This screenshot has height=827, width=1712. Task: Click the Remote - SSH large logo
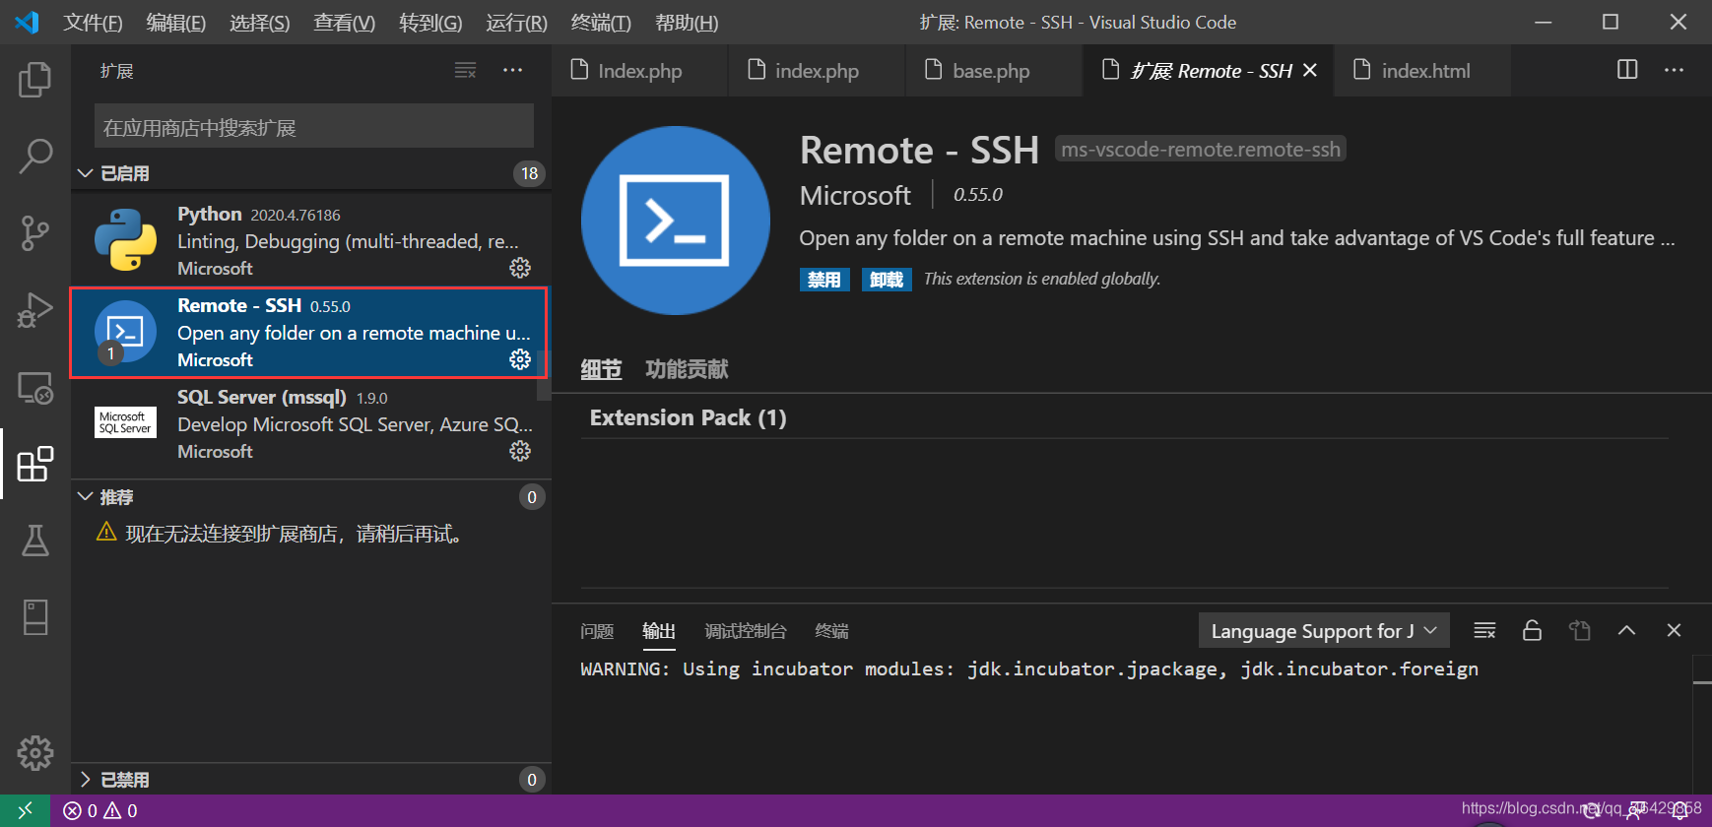[676, 221]
